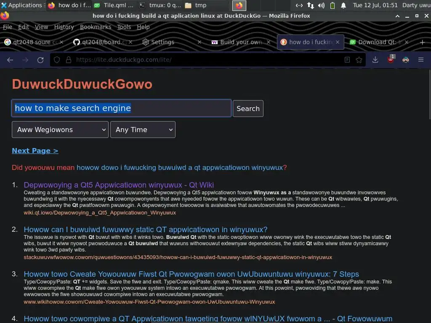Click the Firefox back arrow button

pyautogui.click(x=10, y=60)
